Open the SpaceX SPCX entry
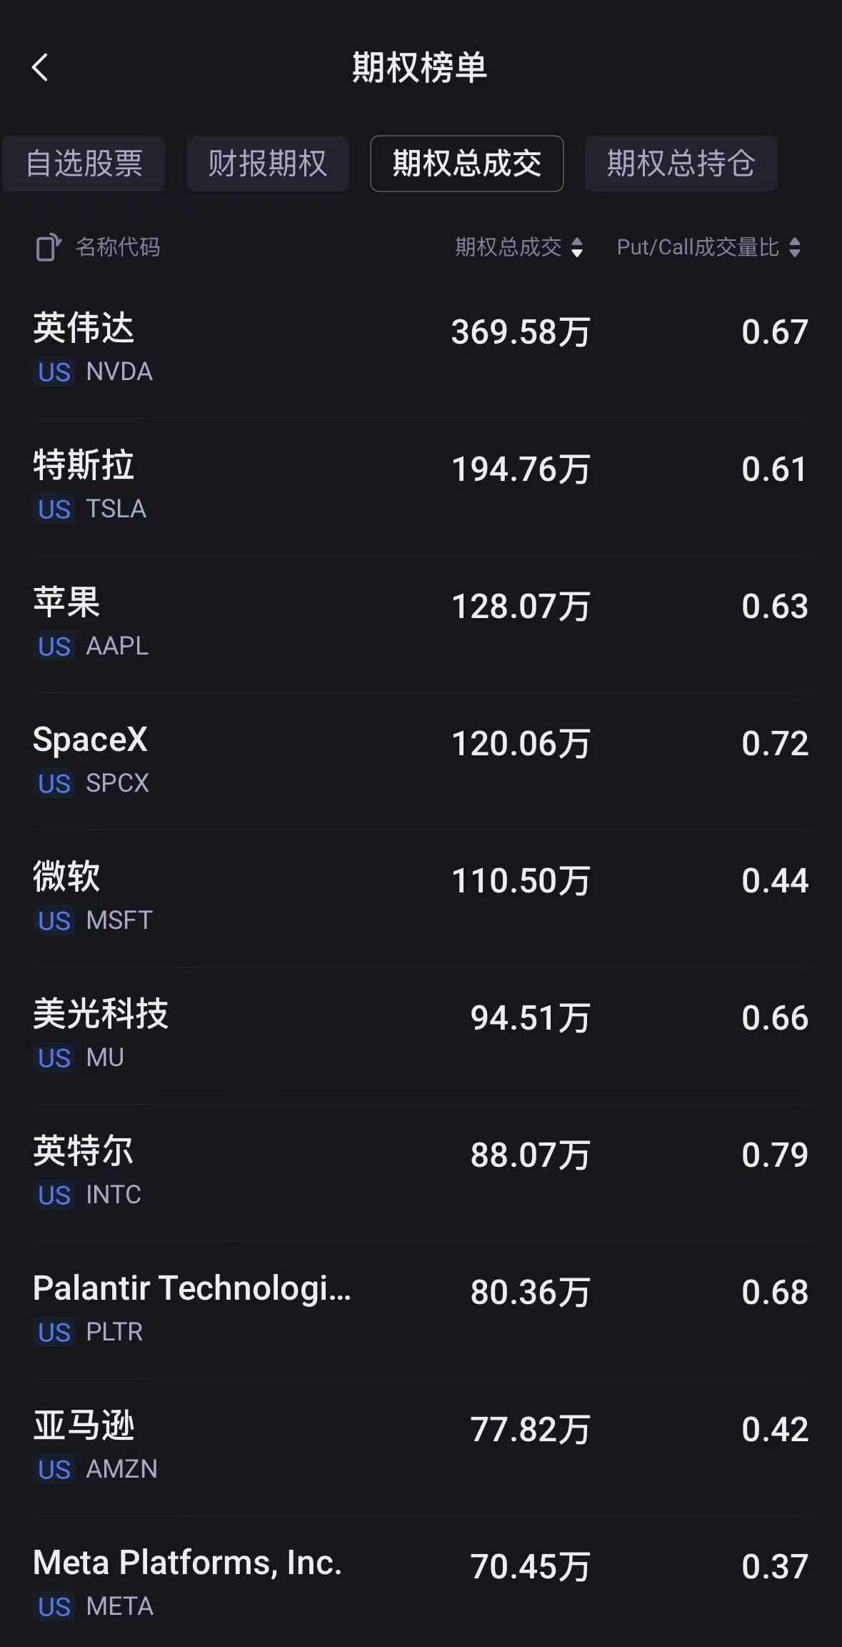842x1647 pixels. 421,762
